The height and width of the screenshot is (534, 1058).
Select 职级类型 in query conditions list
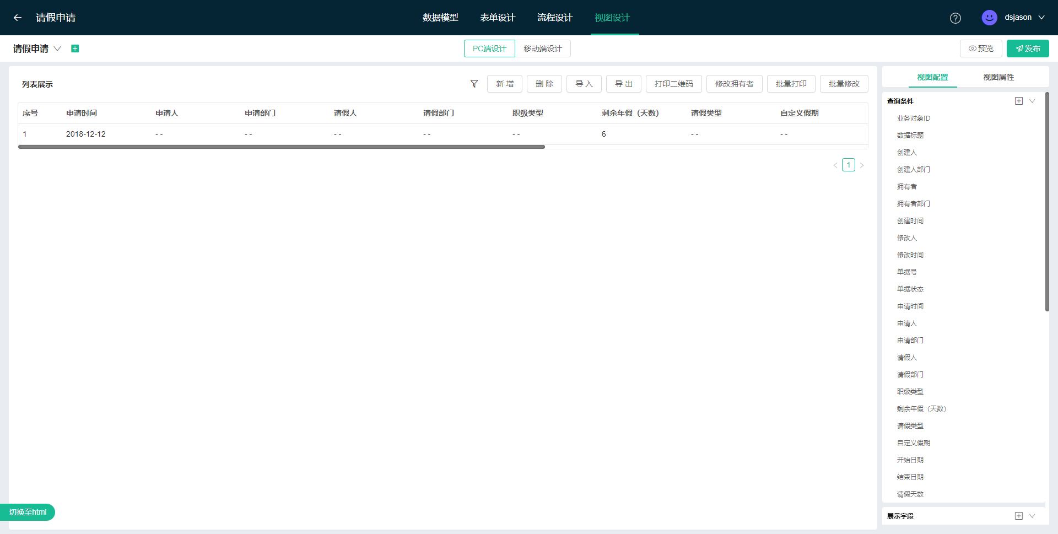click(910, 392)
